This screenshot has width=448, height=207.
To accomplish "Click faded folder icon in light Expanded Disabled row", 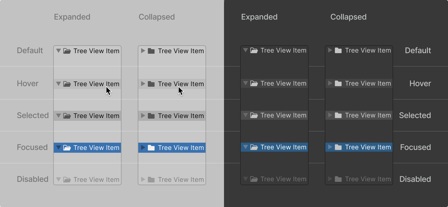I will pos(67,180).
